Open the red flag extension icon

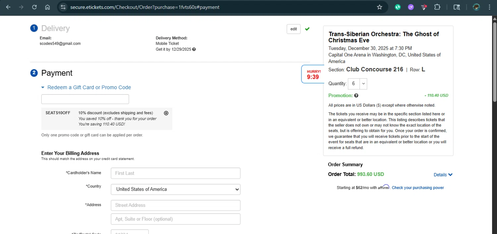click(424, 7)
